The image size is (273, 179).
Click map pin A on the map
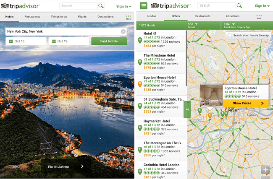[222, 114]
